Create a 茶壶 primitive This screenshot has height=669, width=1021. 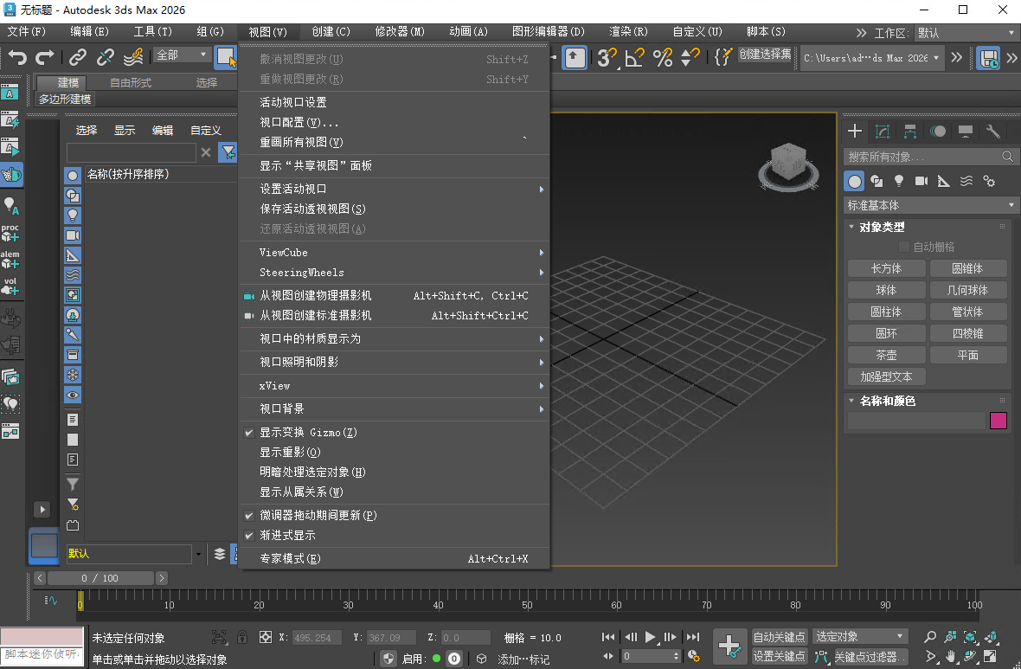click(886, 355)
